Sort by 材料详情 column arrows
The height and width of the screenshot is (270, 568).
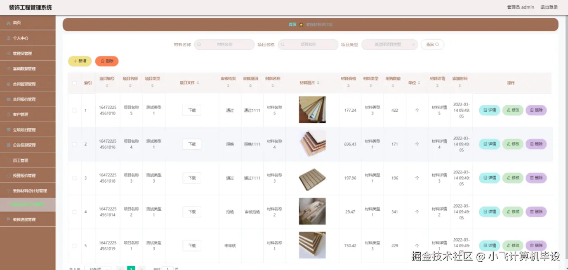click(438, 86)
